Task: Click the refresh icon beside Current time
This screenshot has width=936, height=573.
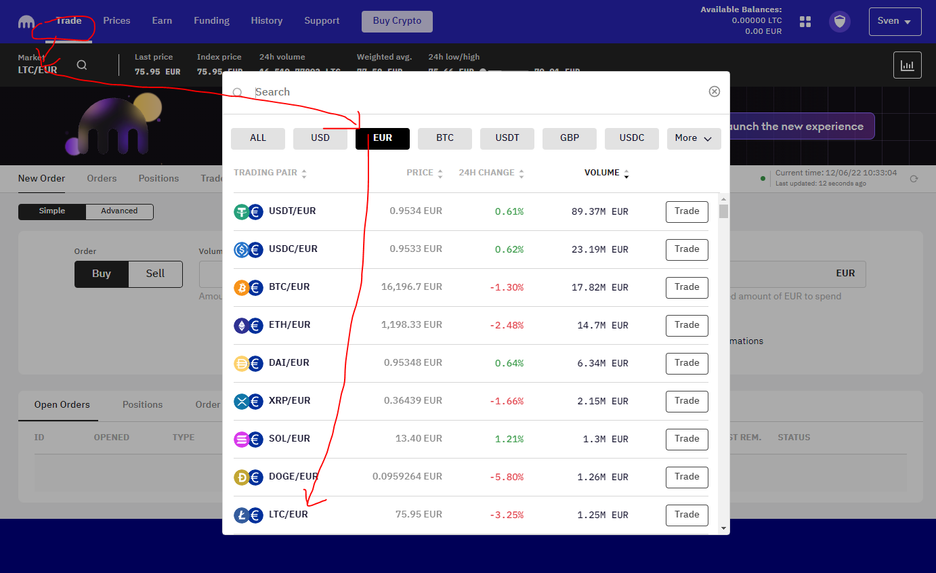Action: 914,179
